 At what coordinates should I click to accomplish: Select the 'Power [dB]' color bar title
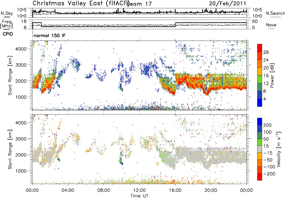click(272, 75)
